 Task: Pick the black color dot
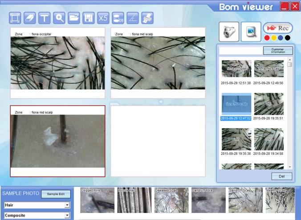coord(288,38)
